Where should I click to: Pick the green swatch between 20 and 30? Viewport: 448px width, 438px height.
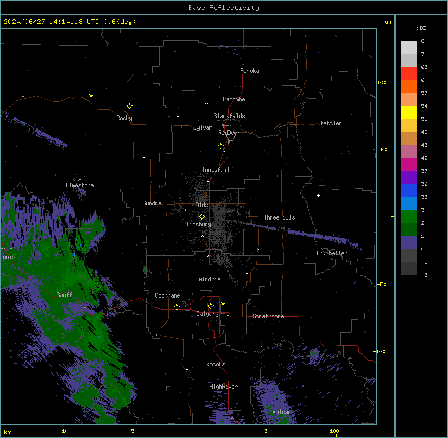click(409, 216)
